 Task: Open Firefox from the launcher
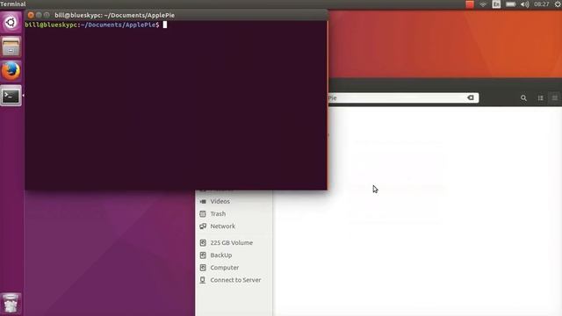pyautogui.click(x=11, y=71)
